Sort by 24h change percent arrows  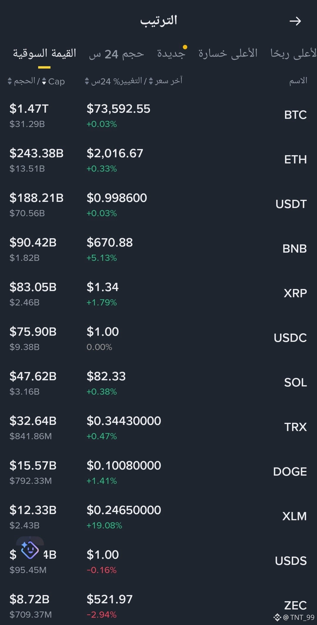tap(87, 81)
